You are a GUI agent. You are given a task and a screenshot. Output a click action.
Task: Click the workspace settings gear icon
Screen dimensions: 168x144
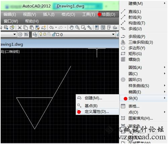click(20, 35)
